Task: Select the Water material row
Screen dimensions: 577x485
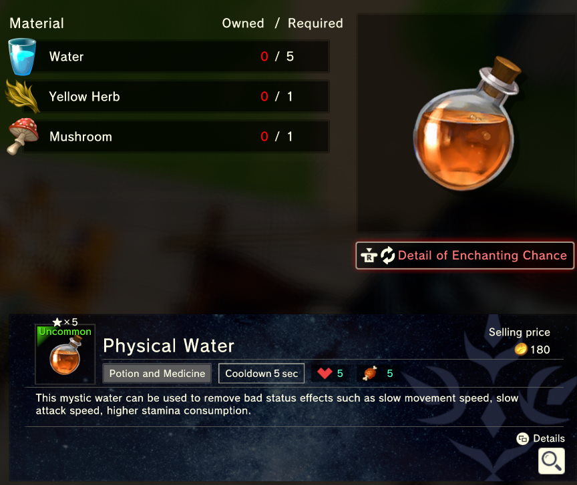Action: pos(168,57)
